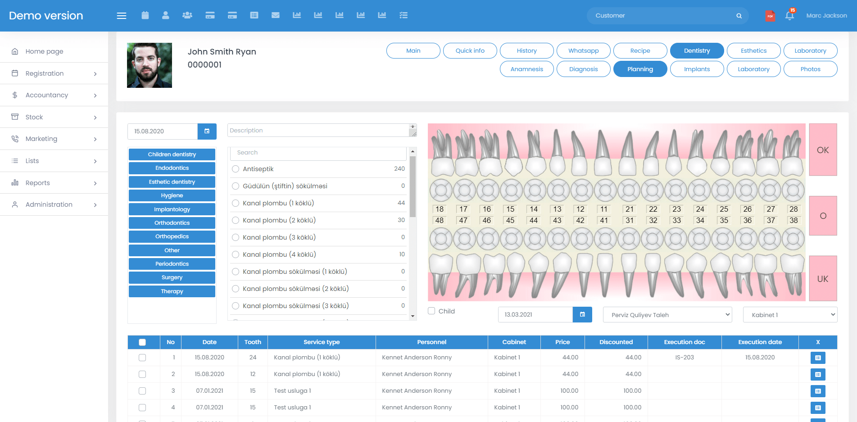Screen dimensions: 857x422
Task: Toggle the select-all checkbox in table header
Action: click(142, 342)
